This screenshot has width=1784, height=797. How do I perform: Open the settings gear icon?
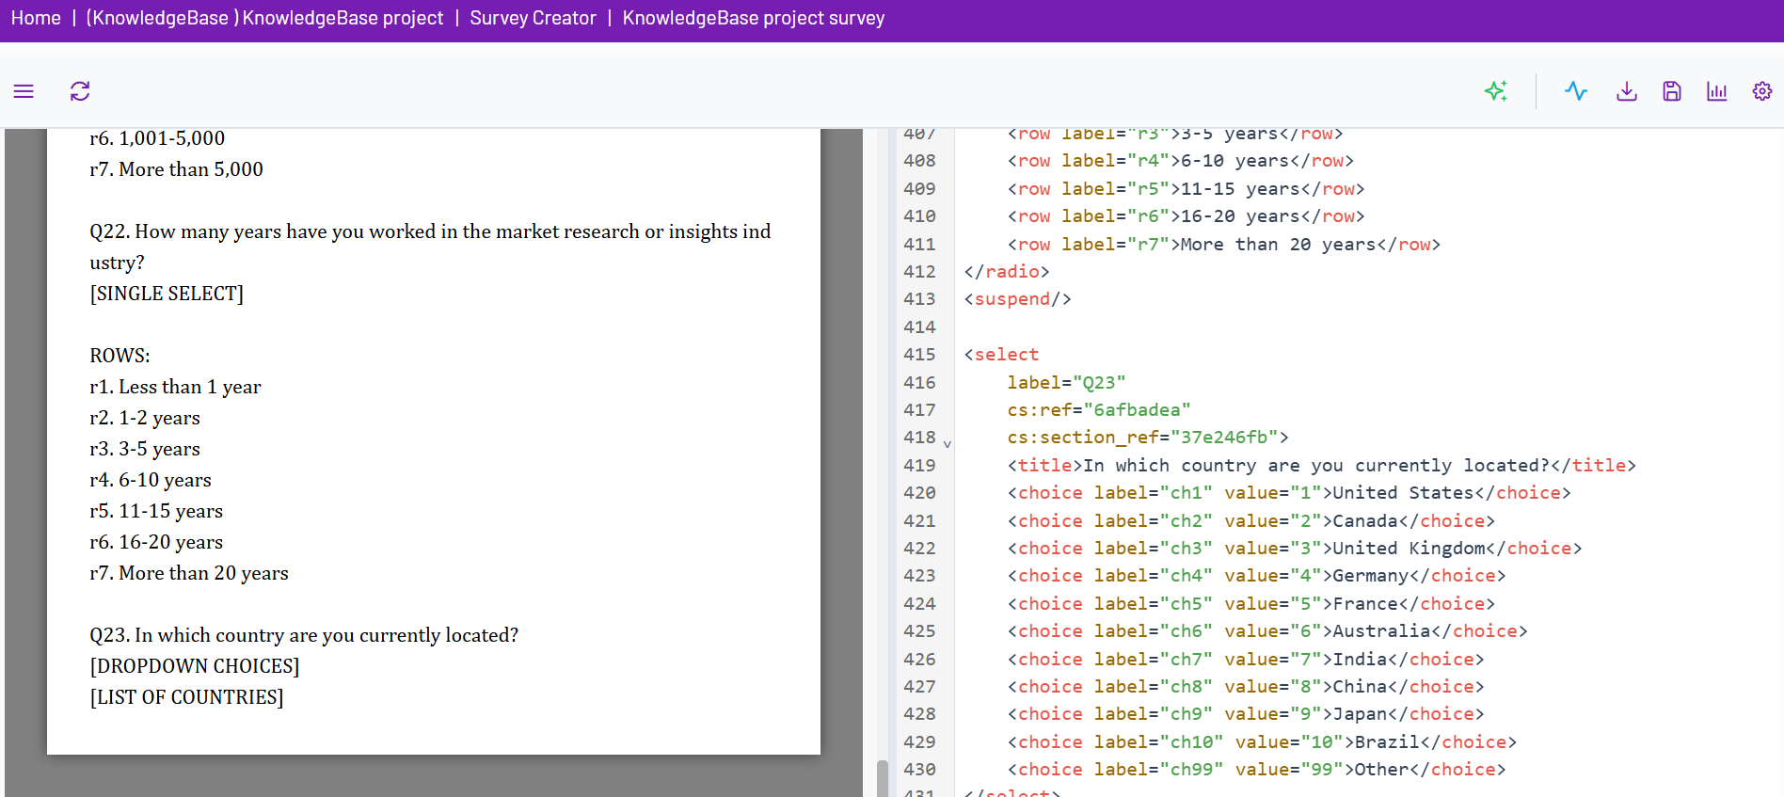click(x=1762, y=91)
